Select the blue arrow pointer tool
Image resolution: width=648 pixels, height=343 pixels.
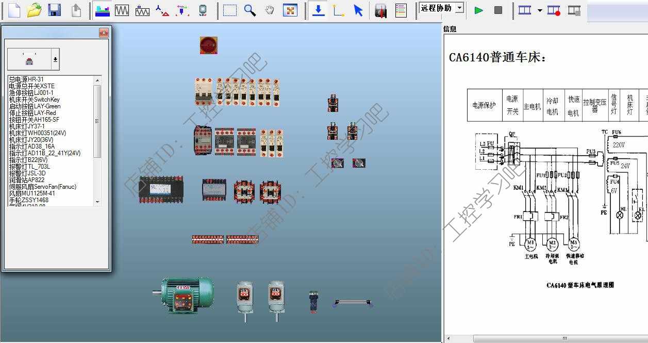358,10
